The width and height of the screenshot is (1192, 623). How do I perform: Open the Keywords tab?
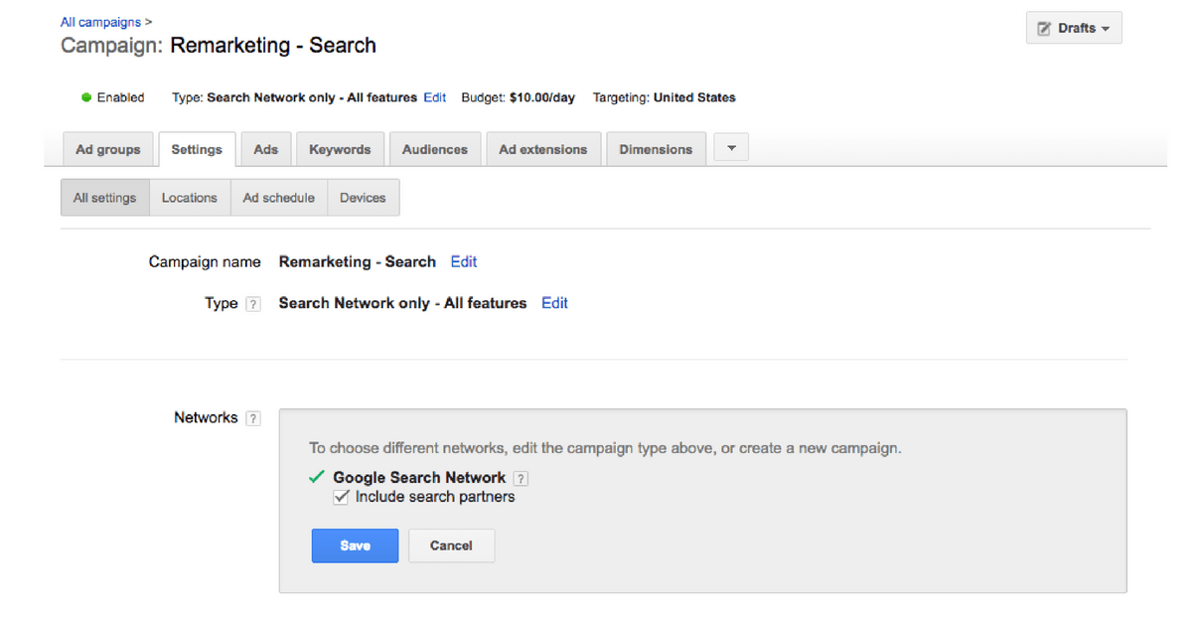(x=340, y=148)
